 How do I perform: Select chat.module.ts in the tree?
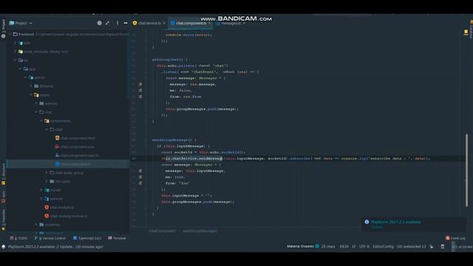62,208
